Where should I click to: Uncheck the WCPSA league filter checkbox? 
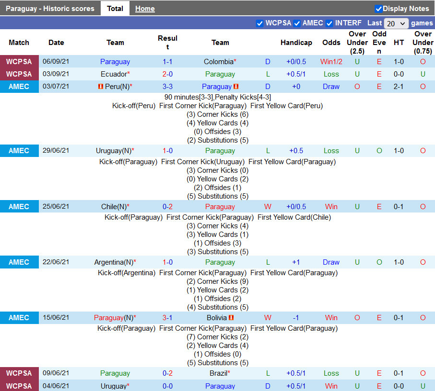260,23
